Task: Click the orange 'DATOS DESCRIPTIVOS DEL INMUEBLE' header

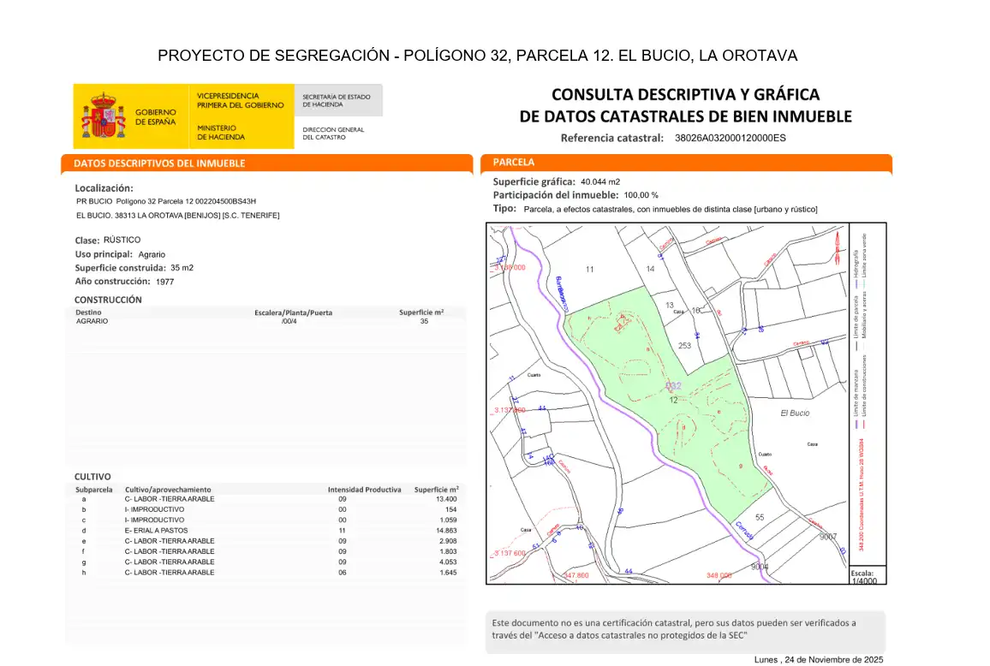Action: coord(266,163)
